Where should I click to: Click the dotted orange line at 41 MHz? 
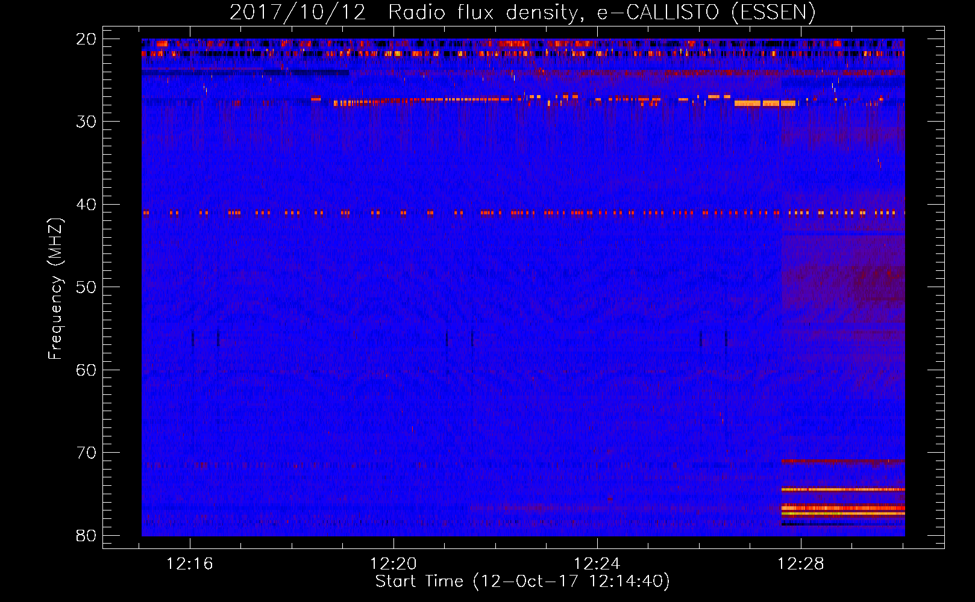click(523, 213)
